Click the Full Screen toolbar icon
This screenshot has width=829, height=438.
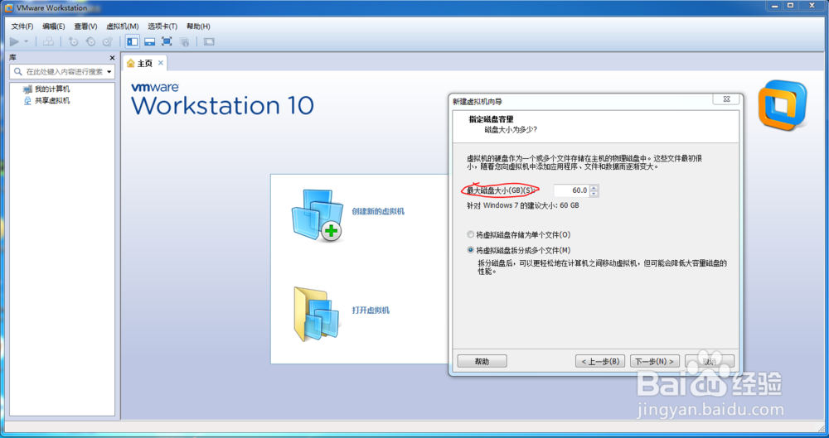point(167,41)
